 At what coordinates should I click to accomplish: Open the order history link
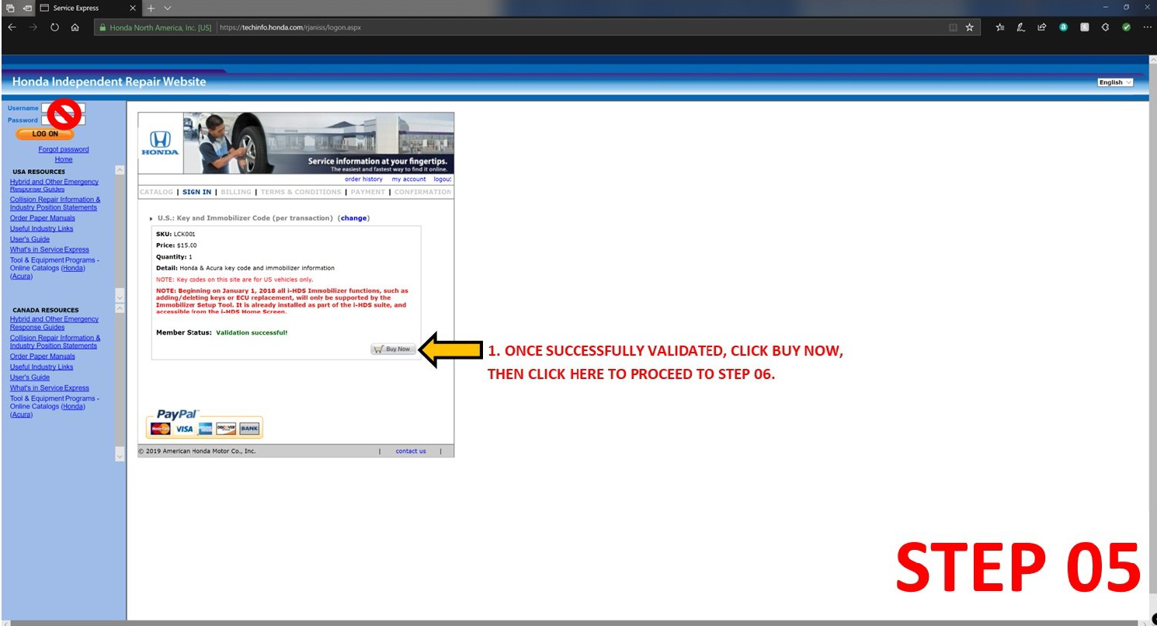click(x=363, y=179)
